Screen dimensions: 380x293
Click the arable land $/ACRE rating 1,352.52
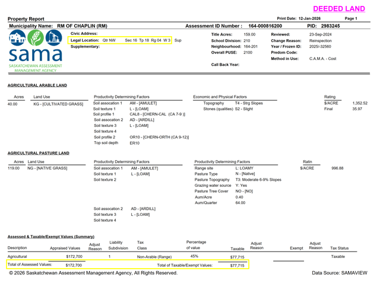[x=360, y=103]
